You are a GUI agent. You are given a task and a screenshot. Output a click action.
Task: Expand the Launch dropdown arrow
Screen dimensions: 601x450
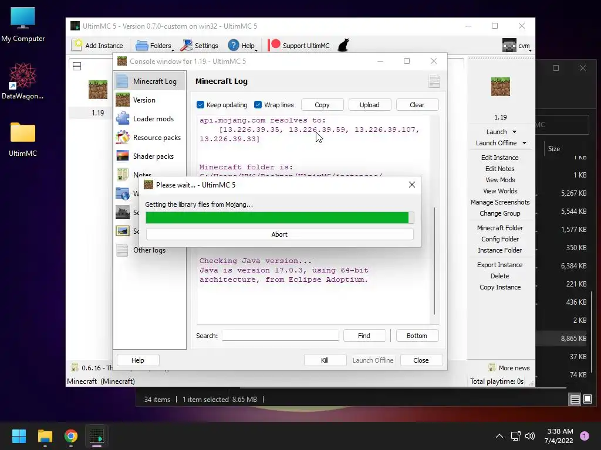point(514,132)
